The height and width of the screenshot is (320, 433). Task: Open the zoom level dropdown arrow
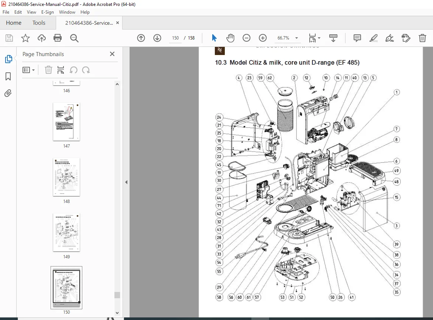tap(296, 38)
